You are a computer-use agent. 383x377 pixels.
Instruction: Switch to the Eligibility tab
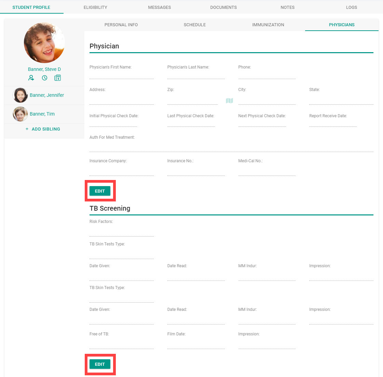pos(96,7)
